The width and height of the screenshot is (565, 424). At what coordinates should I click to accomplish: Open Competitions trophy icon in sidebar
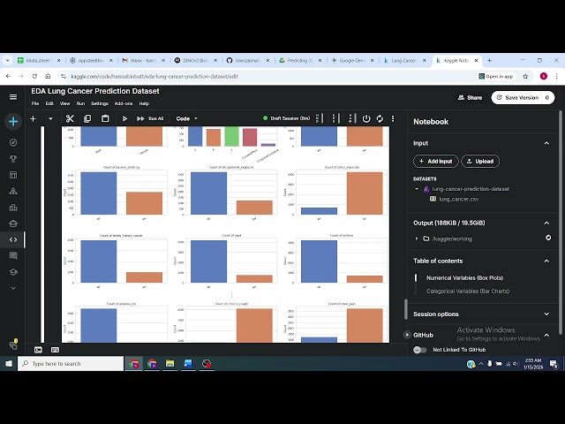pos(13,159)
